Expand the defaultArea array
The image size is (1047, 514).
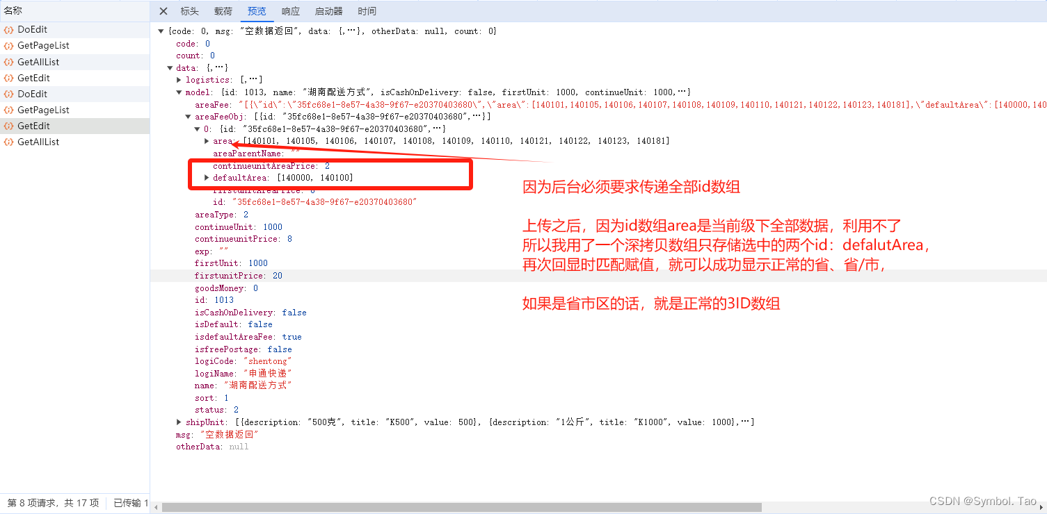[x=207, y=178]
